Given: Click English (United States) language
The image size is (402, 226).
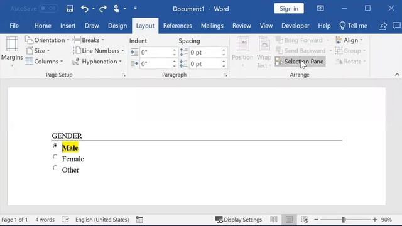Looking at the screenshot, I should click(x=102, y=220).
